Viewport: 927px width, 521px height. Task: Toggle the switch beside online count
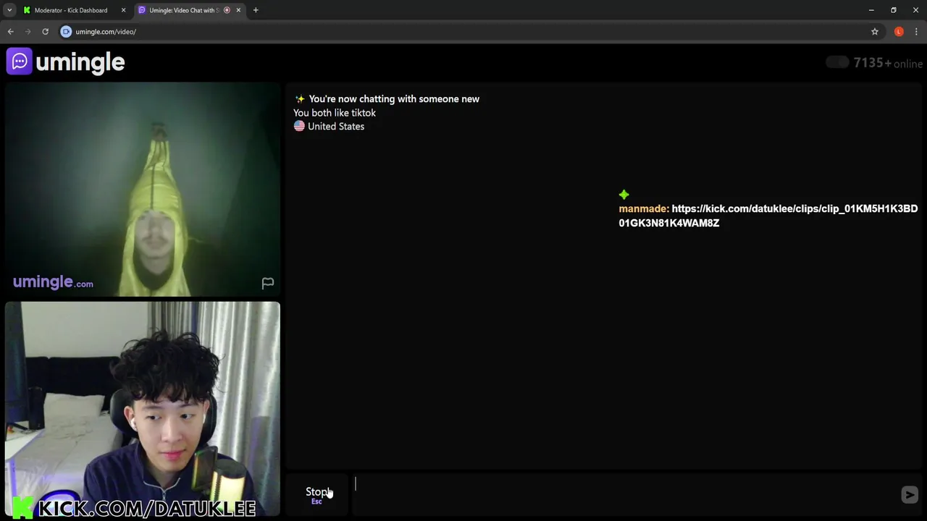point(838,62)
